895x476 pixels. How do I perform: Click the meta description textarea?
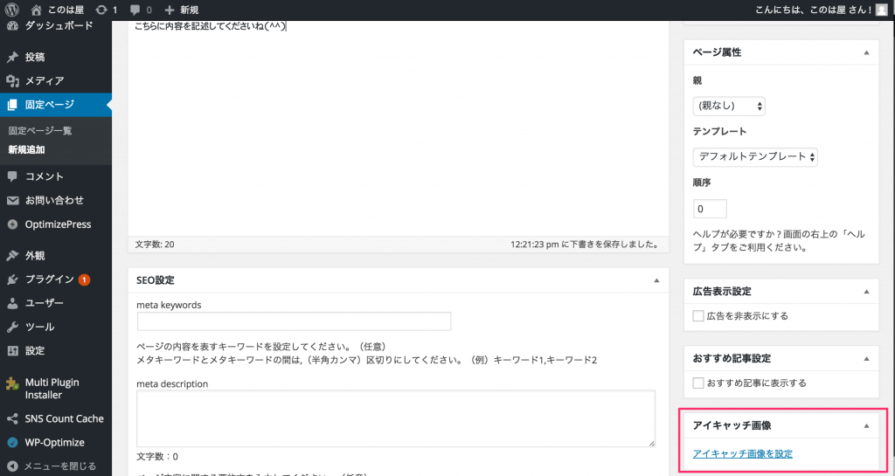(396, 419)
